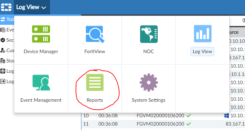Click the Source column header
This screenshot has width=245, height=130.
pyautogui.click(x=237, y=32)
